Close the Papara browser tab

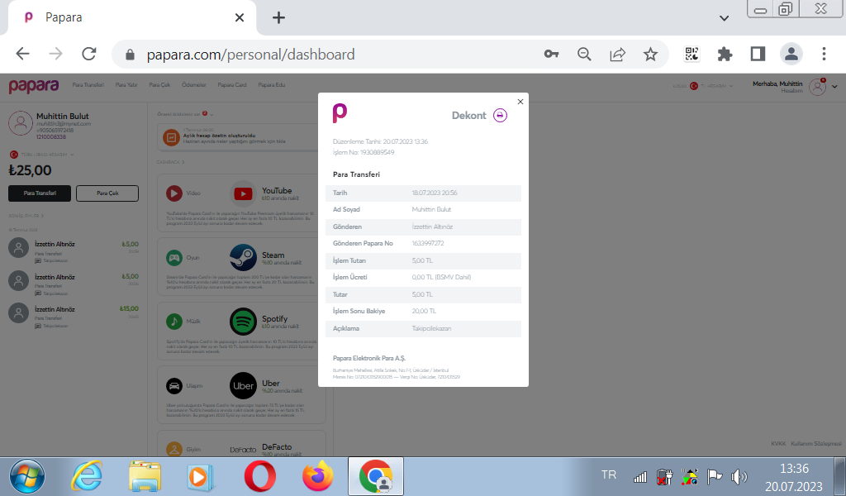[x=240, y=18]
